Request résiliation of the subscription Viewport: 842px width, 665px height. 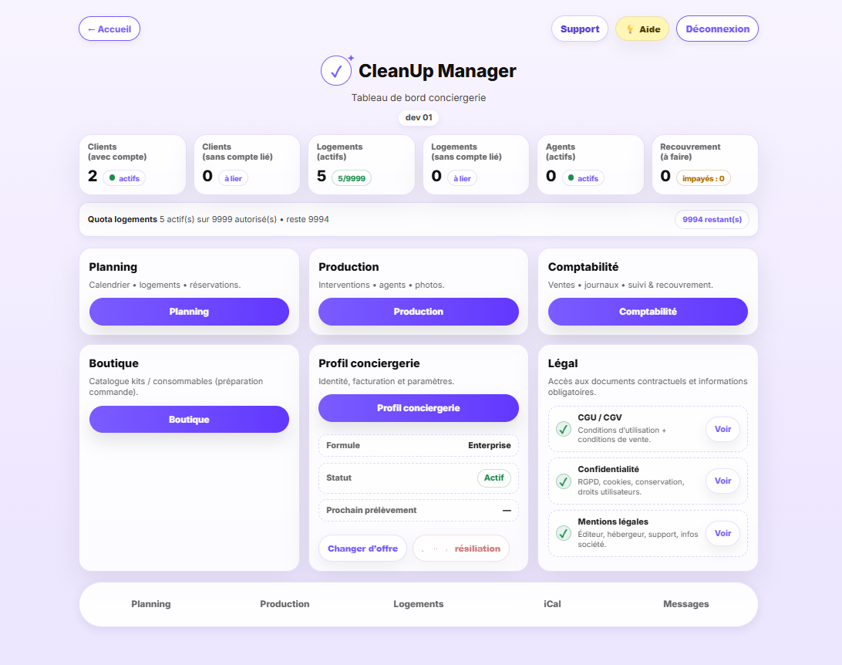(461, 548)
